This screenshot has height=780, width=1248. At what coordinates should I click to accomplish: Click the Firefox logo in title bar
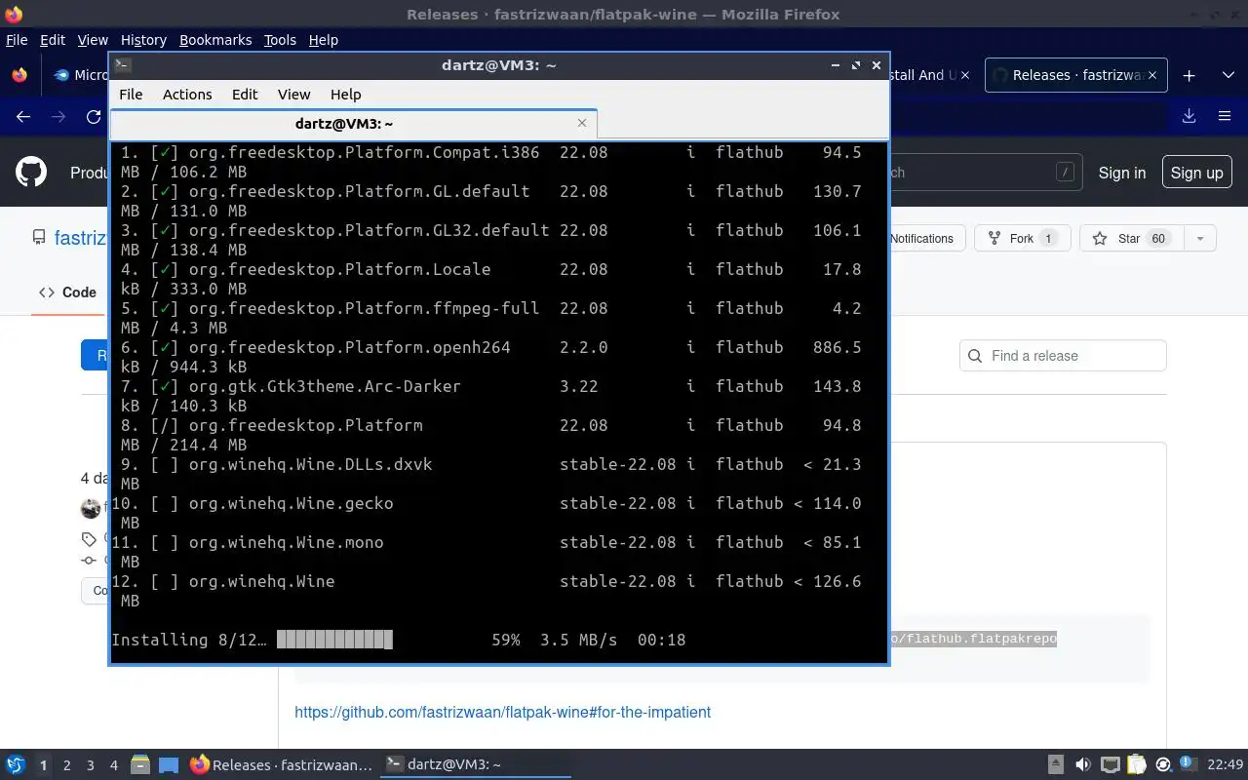point(14,14)
